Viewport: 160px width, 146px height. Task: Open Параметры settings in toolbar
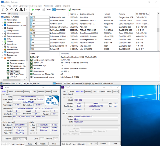tap(59, 10)
